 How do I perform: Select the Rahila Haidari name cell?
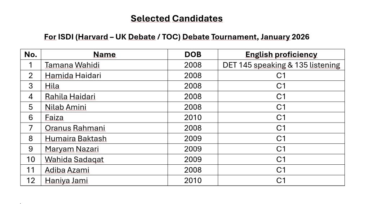tap(104, 97)
